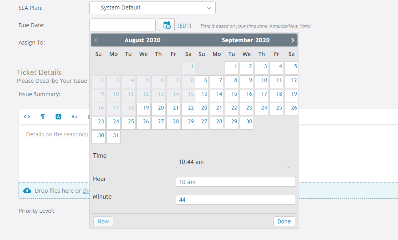
Task: Click the Now button
Action: [x=103, y=221]
